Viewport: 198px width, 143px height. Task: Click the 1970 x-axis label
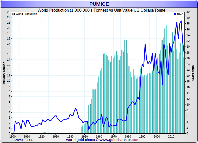(x=113, y=136)
